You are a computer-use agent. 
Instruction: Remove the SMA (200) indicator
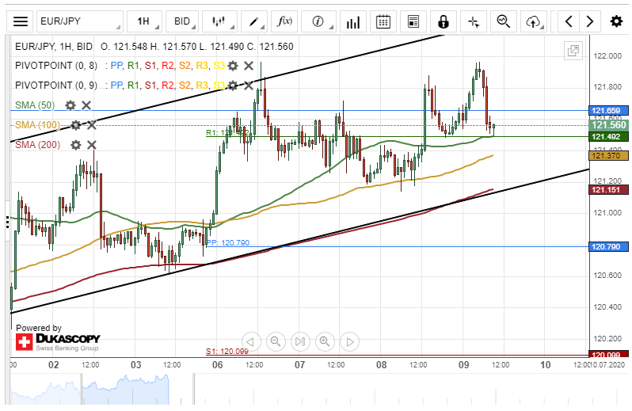[x=91, y=144]
